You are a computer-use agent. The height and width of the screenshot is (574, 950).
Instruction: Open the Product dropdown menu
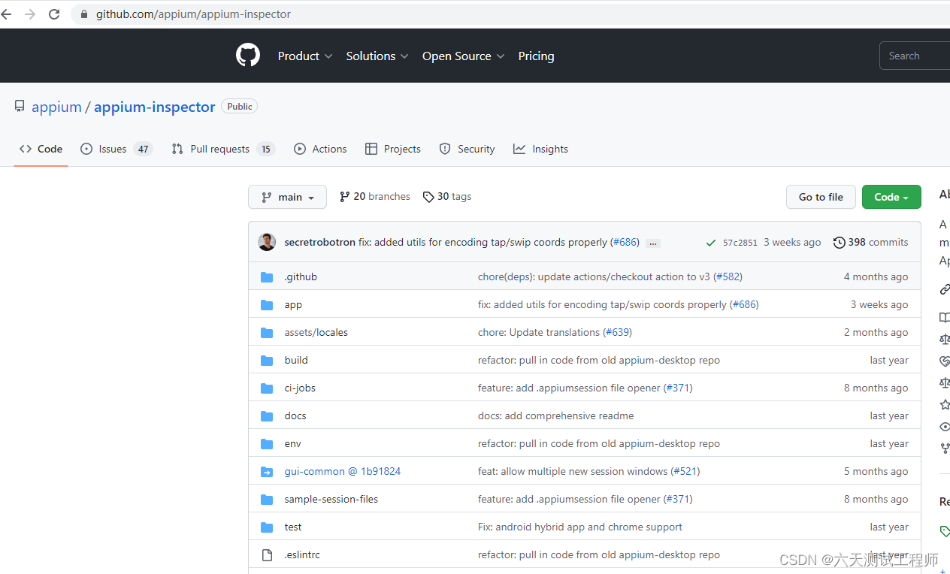point(305,56)
